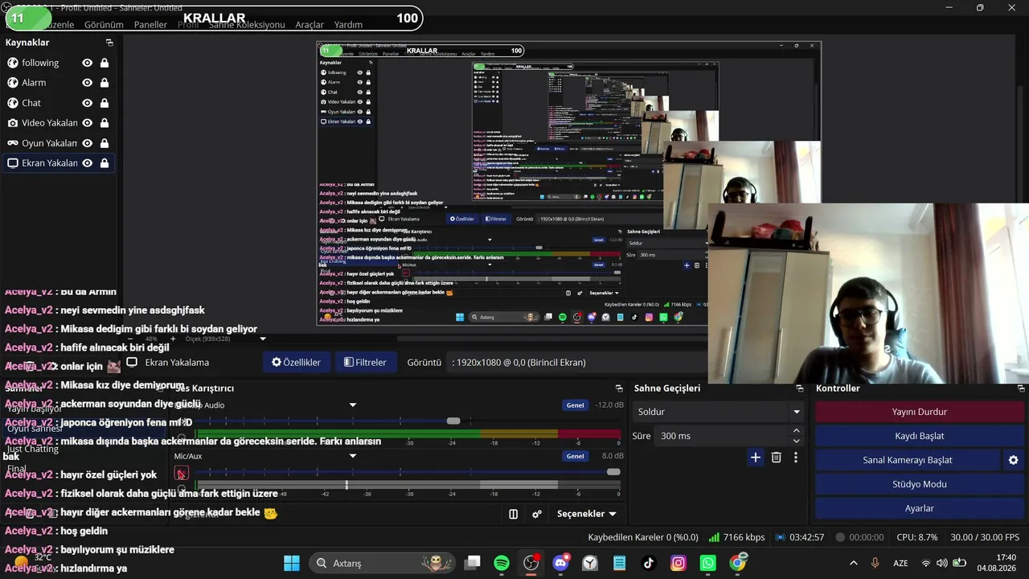The height and width of the screenshot is (579, 1029).
Task: Open the transition three-dot options menu
Action: coord(796,458)
